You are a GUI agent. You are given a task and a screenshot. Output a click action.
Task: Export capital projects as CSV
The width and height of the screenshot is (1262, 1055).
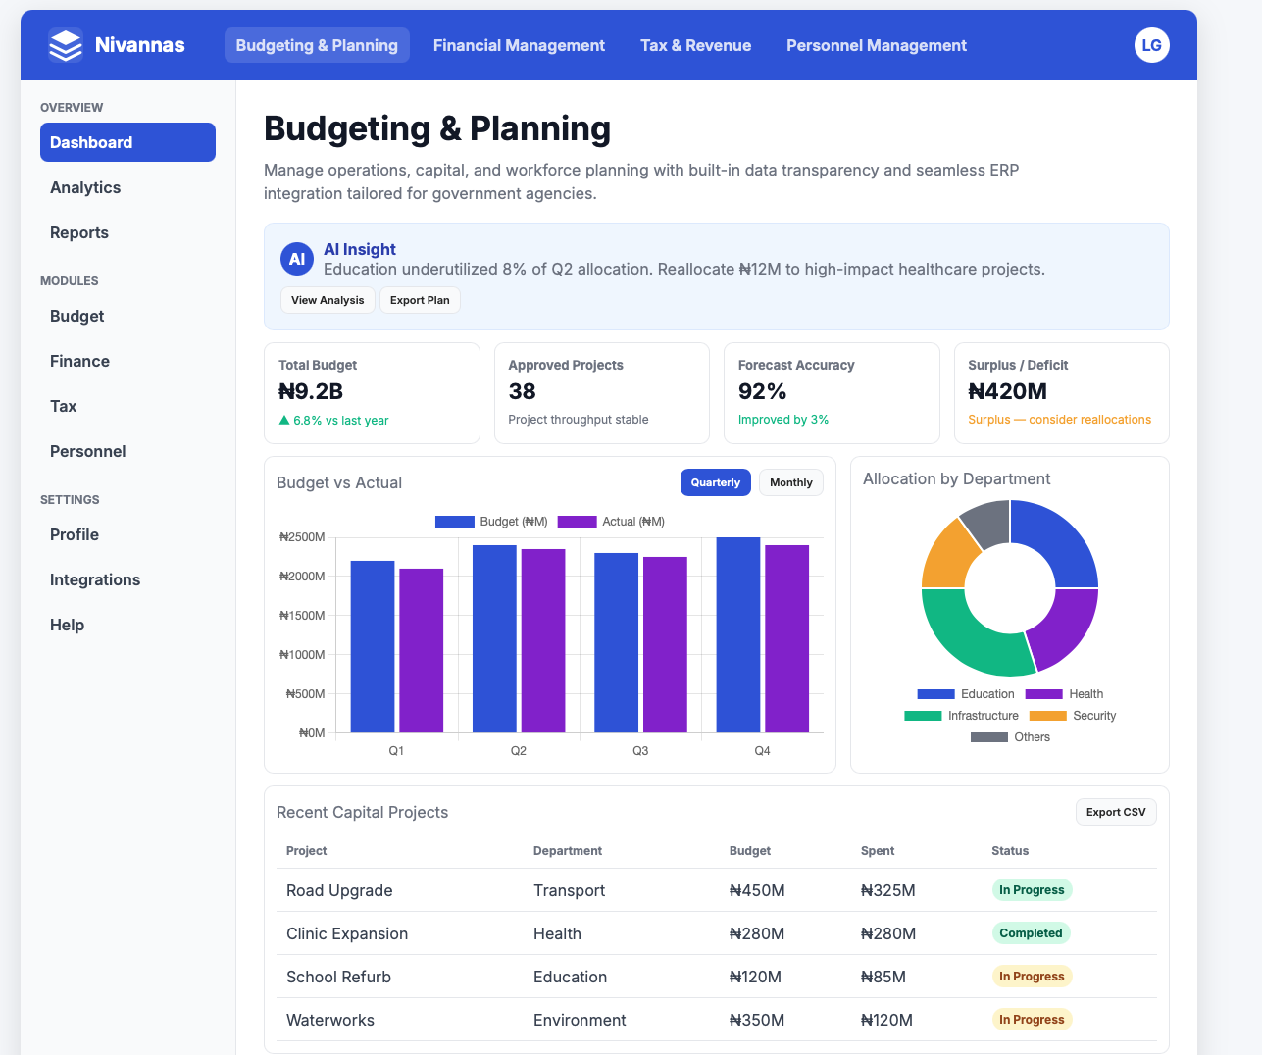tap(1116, 812)
